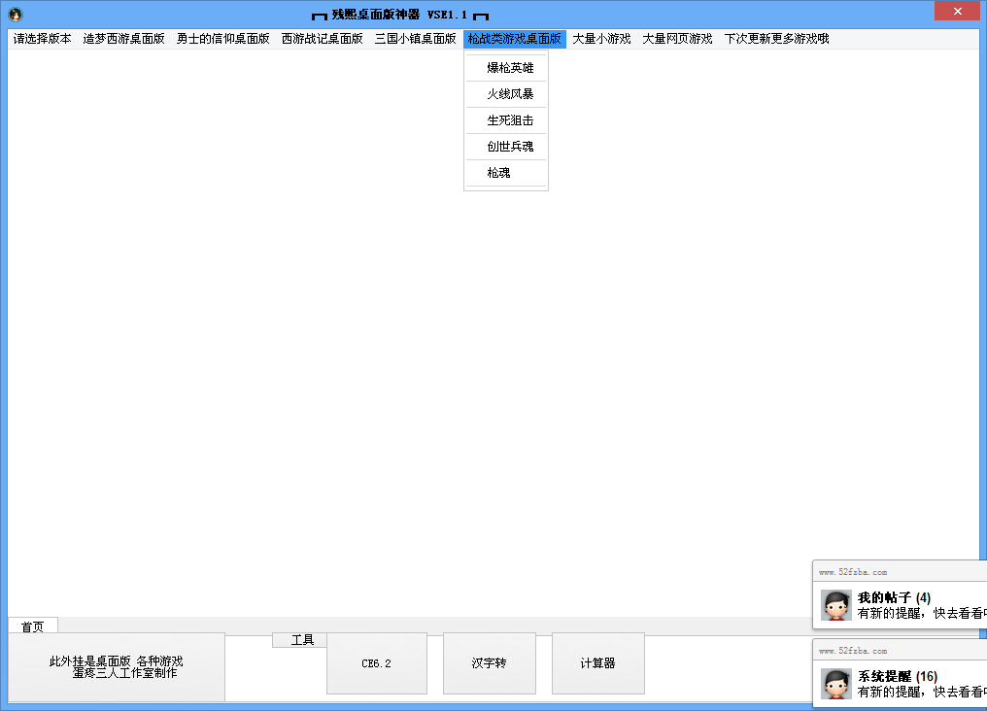Screen dimensions: 987x711
Task: Click the avatar in 我的帖子 notification
Action: 835,605
